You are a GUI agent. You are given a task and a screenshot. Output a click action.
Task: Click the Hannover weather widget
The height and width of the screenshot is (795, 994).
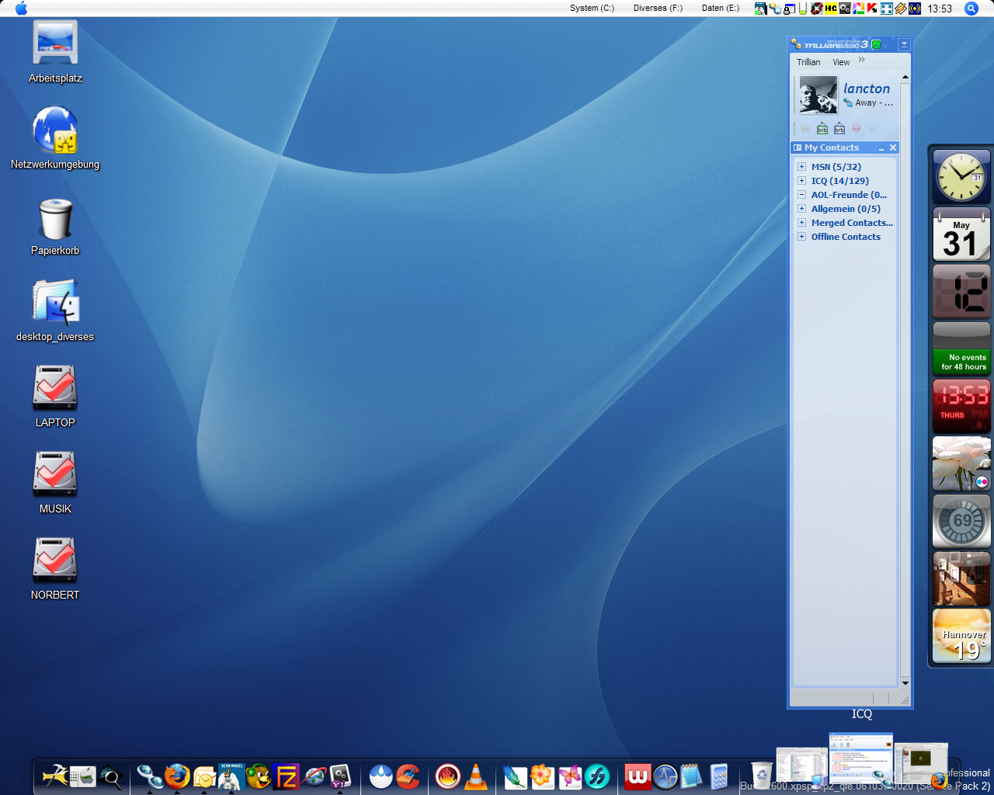pyautogui.click(x=961, y=637)
